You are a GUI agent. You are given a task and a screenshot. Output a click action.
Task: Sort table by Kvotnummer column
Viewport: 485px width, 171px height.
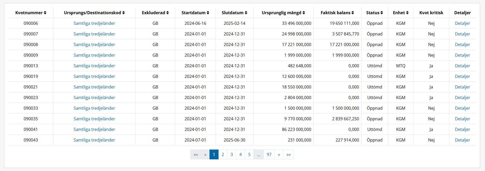pos(45,13)
